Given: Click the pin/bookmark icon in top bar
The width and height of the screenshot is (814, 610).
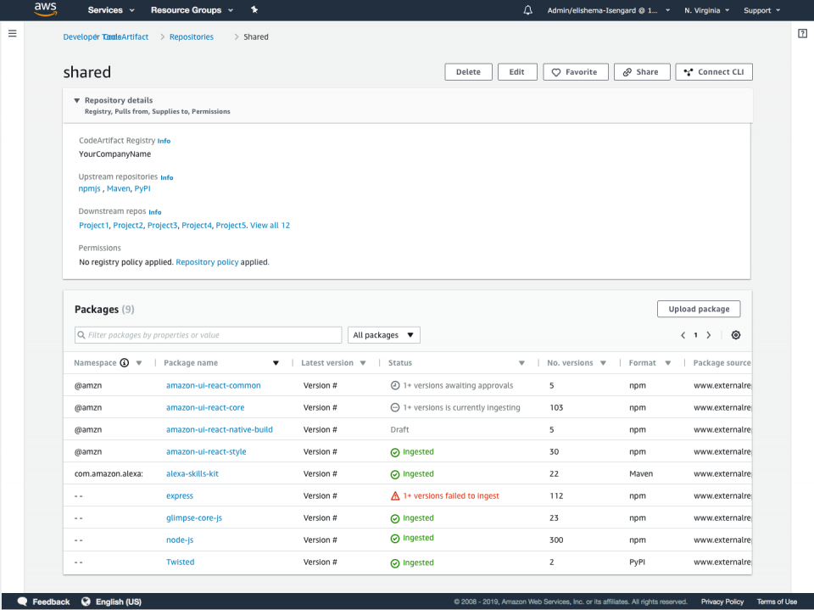Looking at the screenshot, I should [254, 10].
